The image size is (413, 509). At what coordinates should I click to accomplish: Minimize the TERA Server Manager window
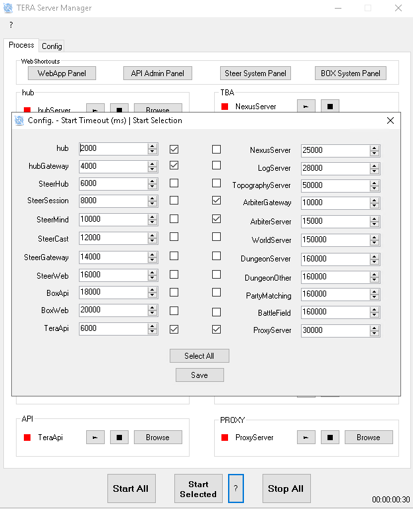point(338,8)
